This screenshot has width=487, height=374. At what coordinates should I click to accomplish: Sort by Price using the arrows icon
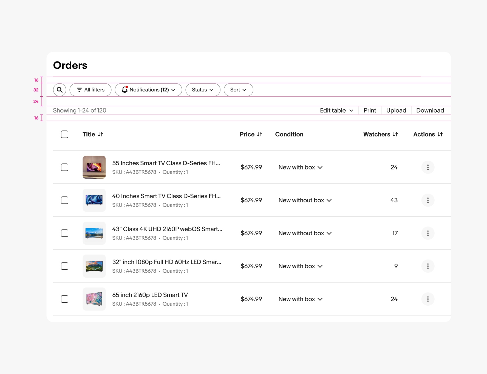259,134
